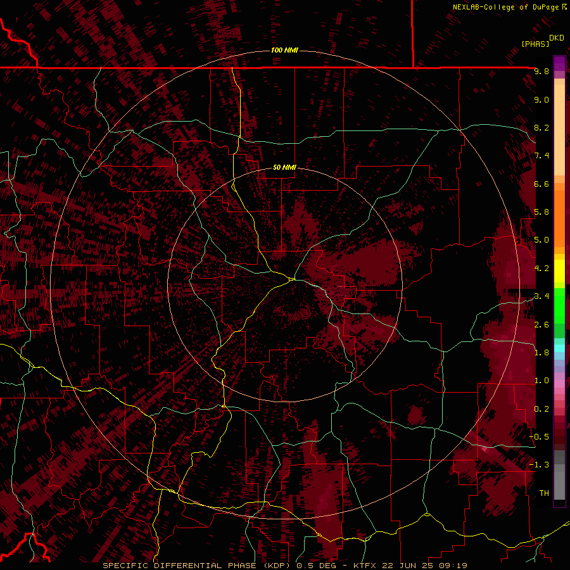Click the [PHAS] legend heading
This screenshot has width=570, height=570.
(535, 44)
